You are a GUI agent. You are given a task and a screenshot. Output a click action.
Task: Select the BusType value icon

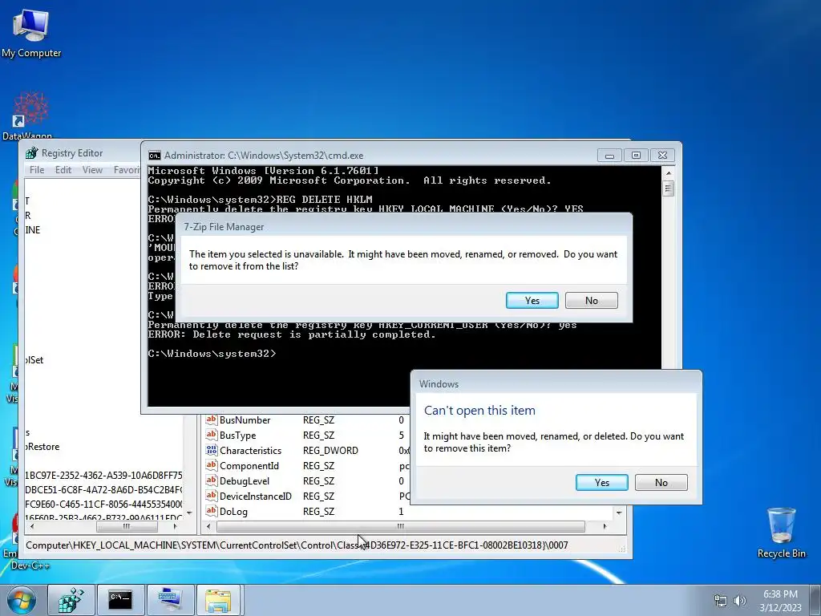pos(211,435)
